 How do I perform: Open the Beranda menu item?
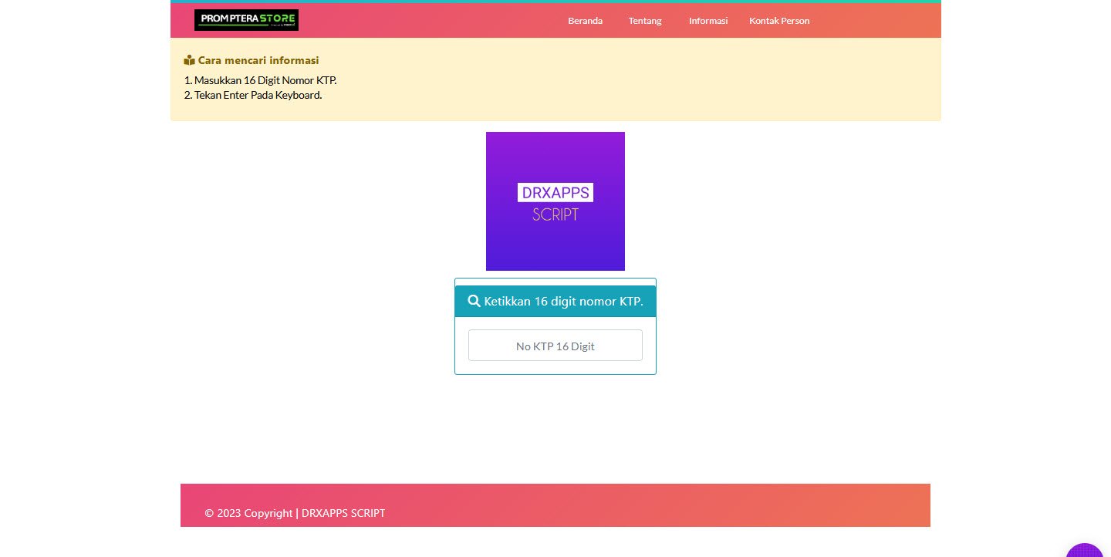tap(585, 21)
